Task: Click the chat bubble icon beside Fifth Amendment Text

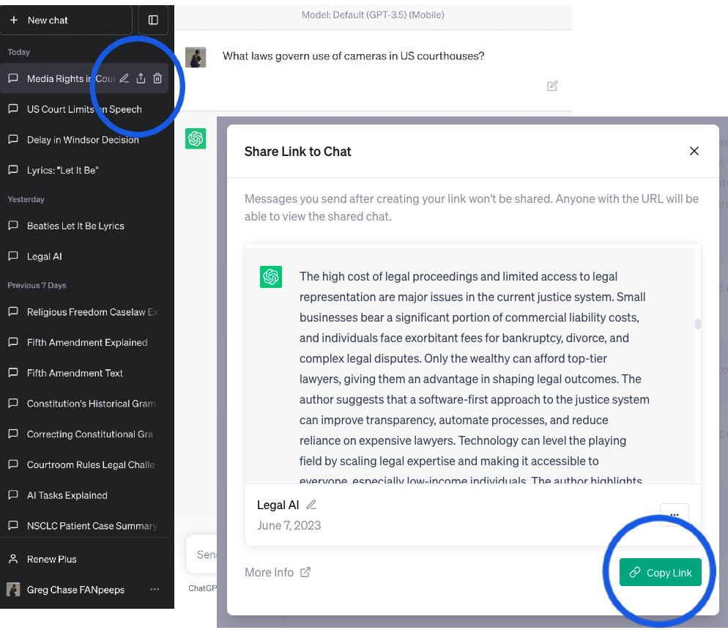Action: coord(13,372)
